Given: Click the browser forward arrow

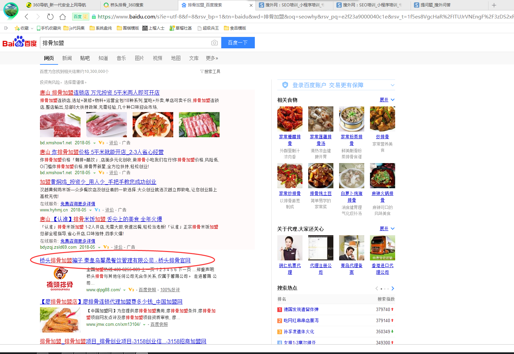Looking at the screenshot, I should [x=38, y=17].
